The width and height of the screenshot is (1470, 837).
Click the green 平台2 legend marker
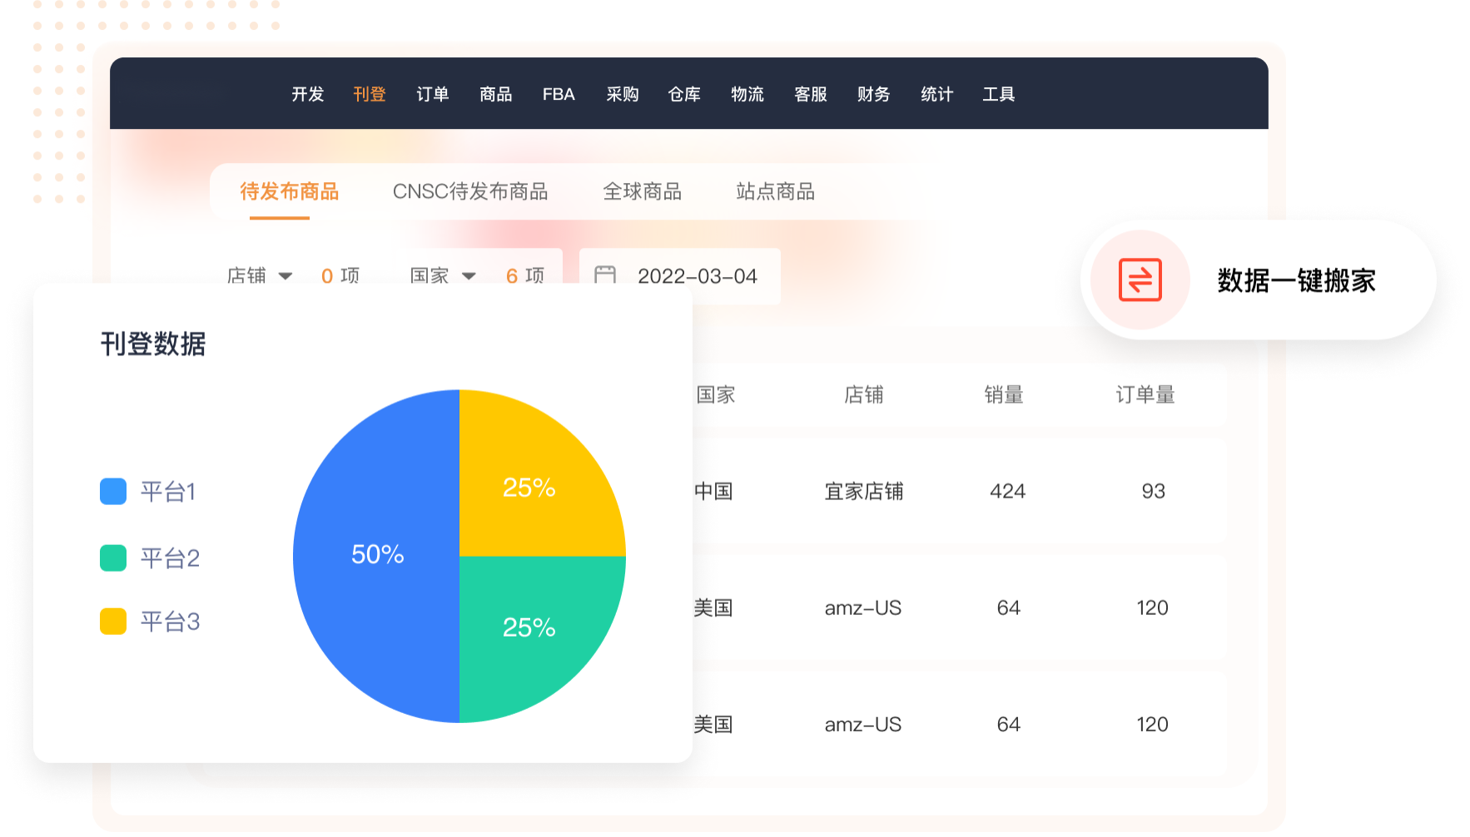click(x=113, y=558)
